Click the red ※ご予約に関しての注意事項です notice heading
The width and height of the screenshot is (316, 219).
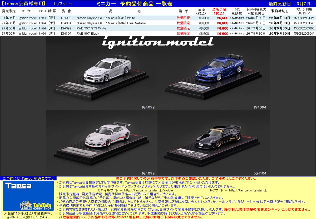tap(186, 178)
